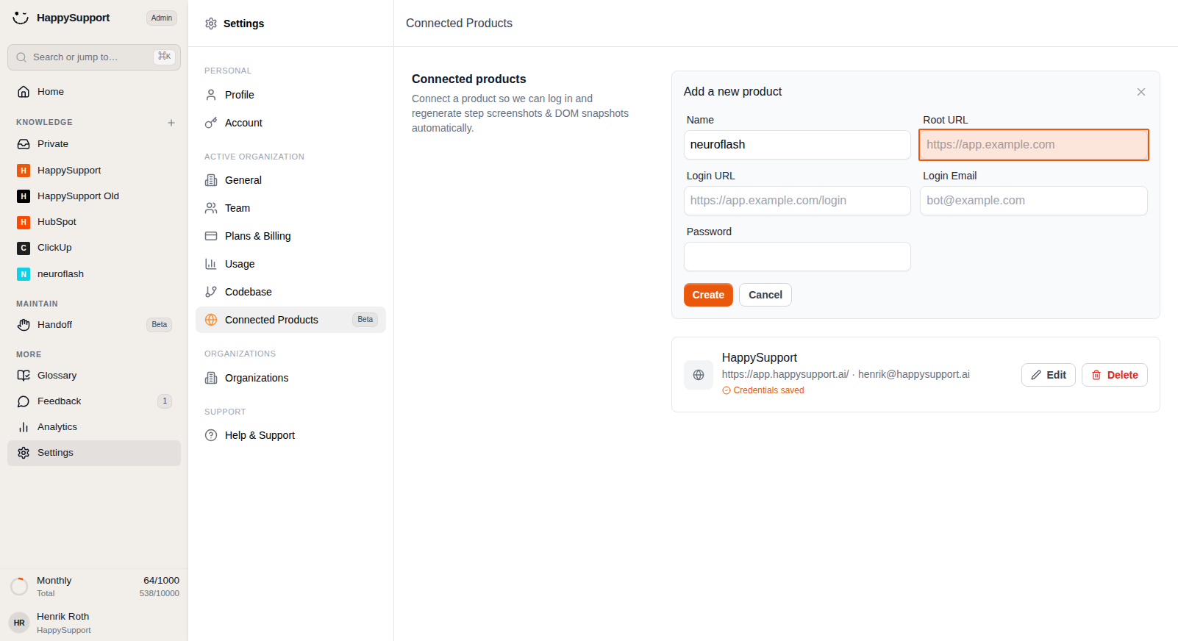Open the Feedback page
Image resolution: width=1178 pixels, height=641 pixels.
(x=94, y=401)
